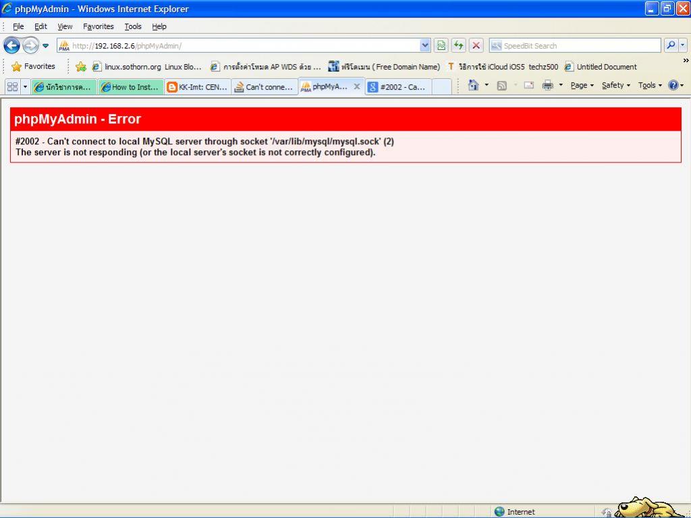Go back with the Back arrow button
Image resolution: width=691 pixels, height=518 pixels.
[x=12, y=45]
